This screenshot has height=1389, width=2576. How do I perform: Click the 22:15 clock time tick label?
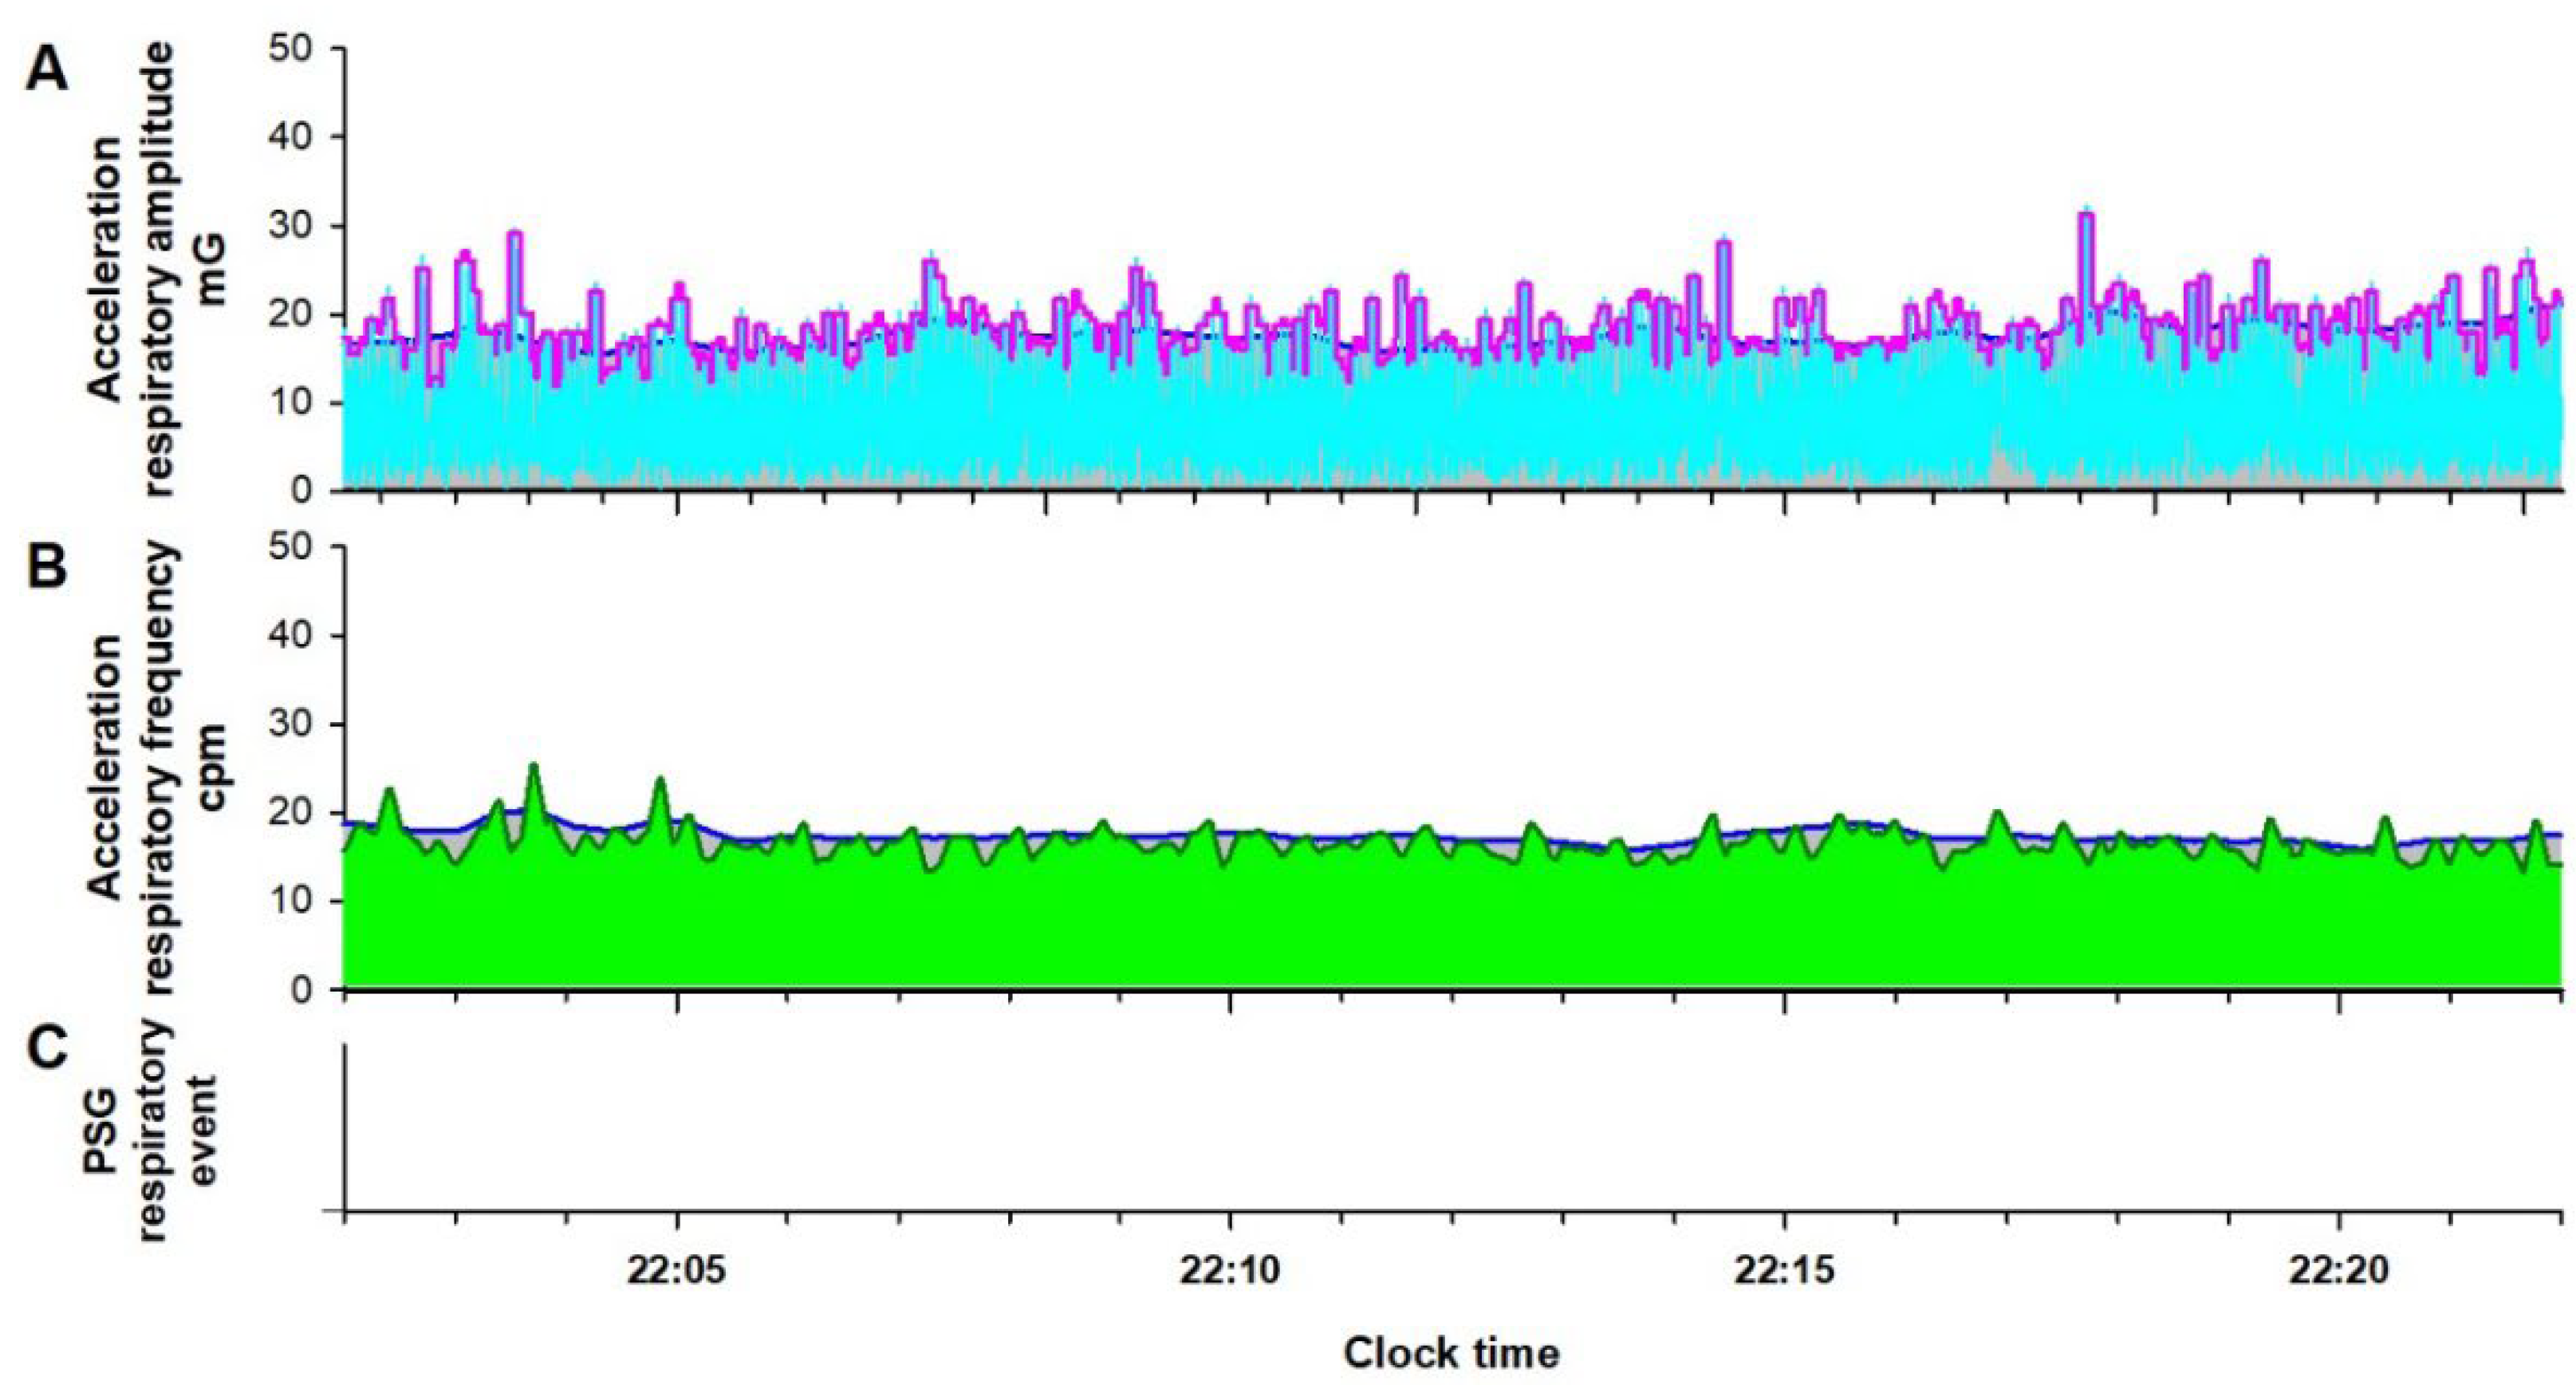coord(1784,1271)
